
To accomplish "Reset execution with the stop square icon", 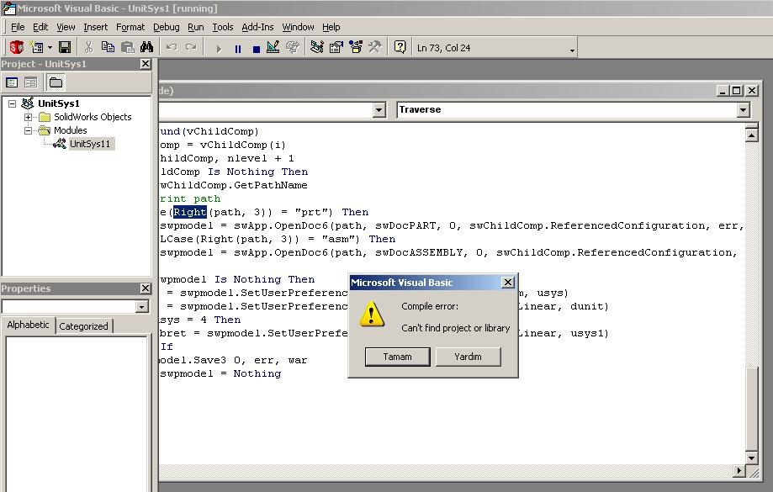I will pos(256,48).
